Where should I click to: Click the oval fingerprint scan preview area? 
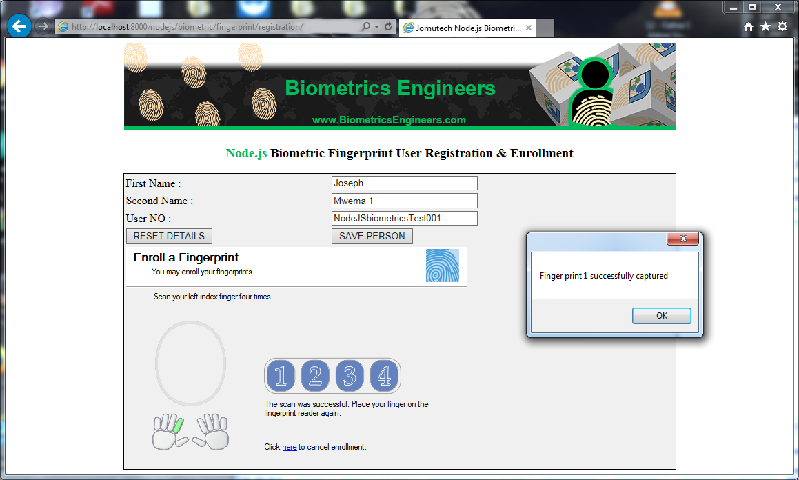190,363
